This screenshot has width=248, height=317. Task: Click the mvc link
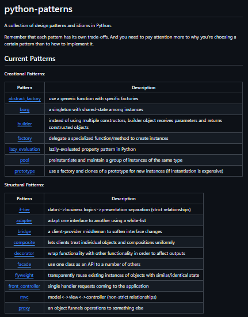click(24, 297)
